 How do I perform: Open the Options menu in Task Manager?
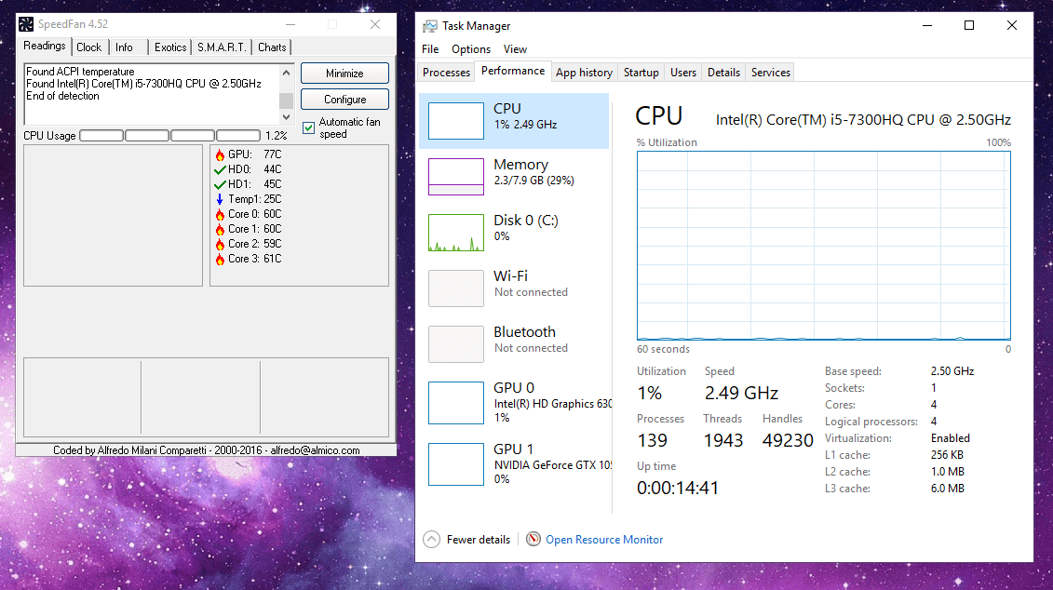point(471,49)
